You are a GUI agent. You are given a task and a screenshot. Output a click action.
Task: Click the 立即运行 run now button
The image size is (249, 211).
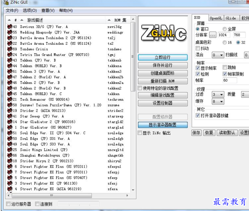pyautogui.click(x=163, y=57)
